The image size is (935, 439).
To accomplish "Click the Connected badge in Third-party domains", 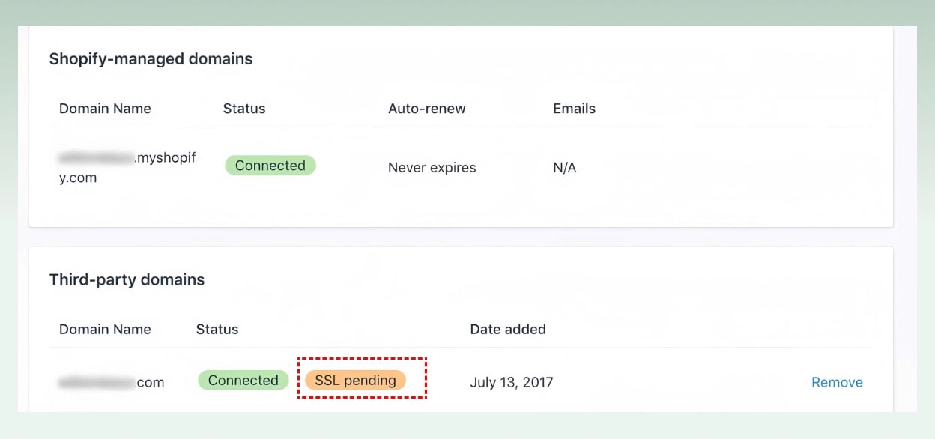I will pyautogui.click(x=243, y=380).
